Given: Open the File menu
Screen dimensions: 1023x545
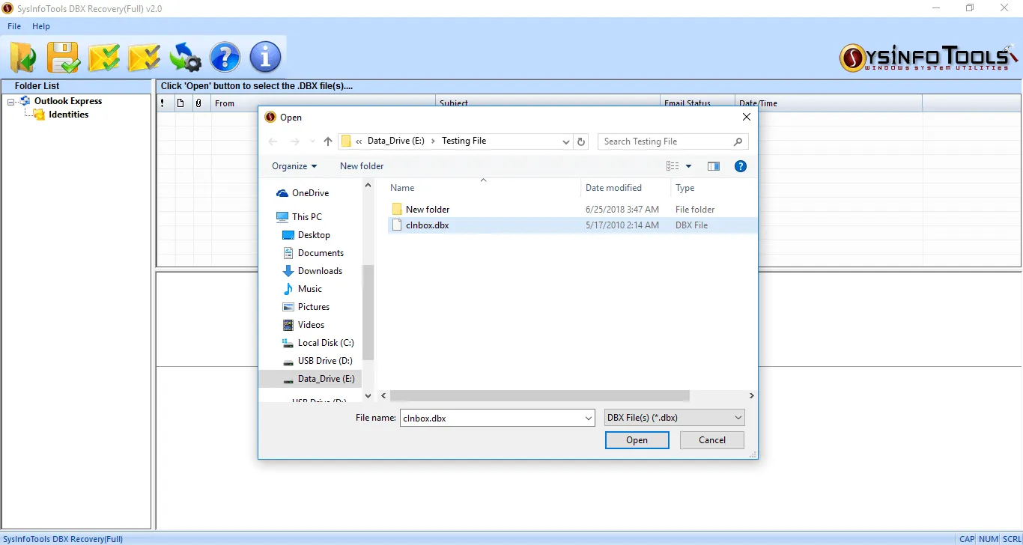Looking at the screenshot, I should click(x=14, y=26).
